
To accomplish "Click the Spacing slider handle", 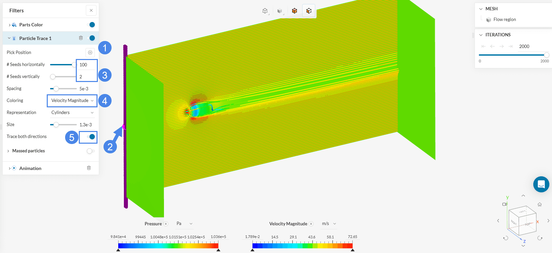I will [56, 89].
